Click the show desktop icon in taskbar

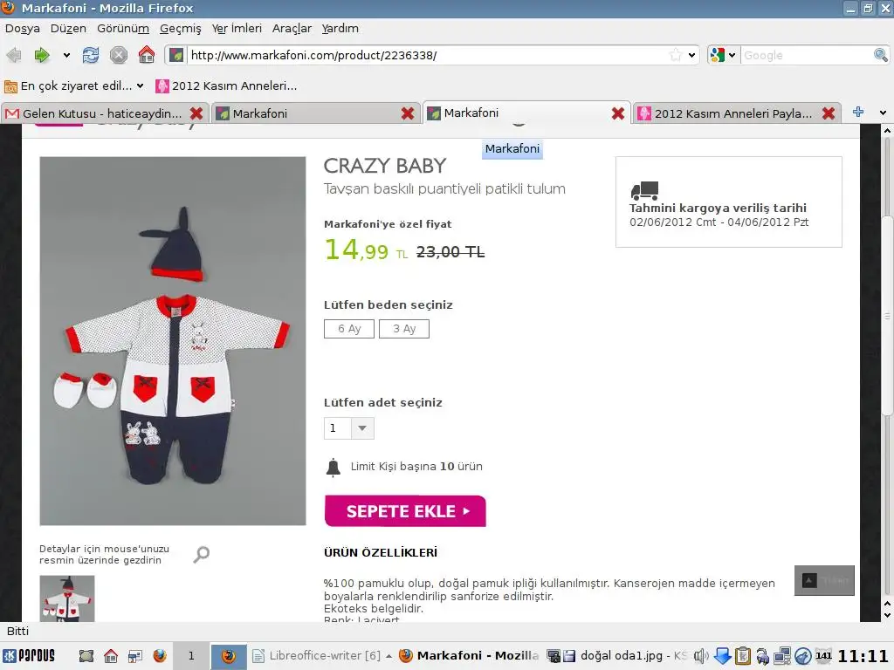point(86,656)
